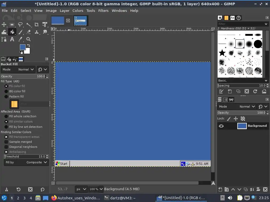Edit the selected brush
Viewport: 270px width, 202px height.
(x=221, y=91)
